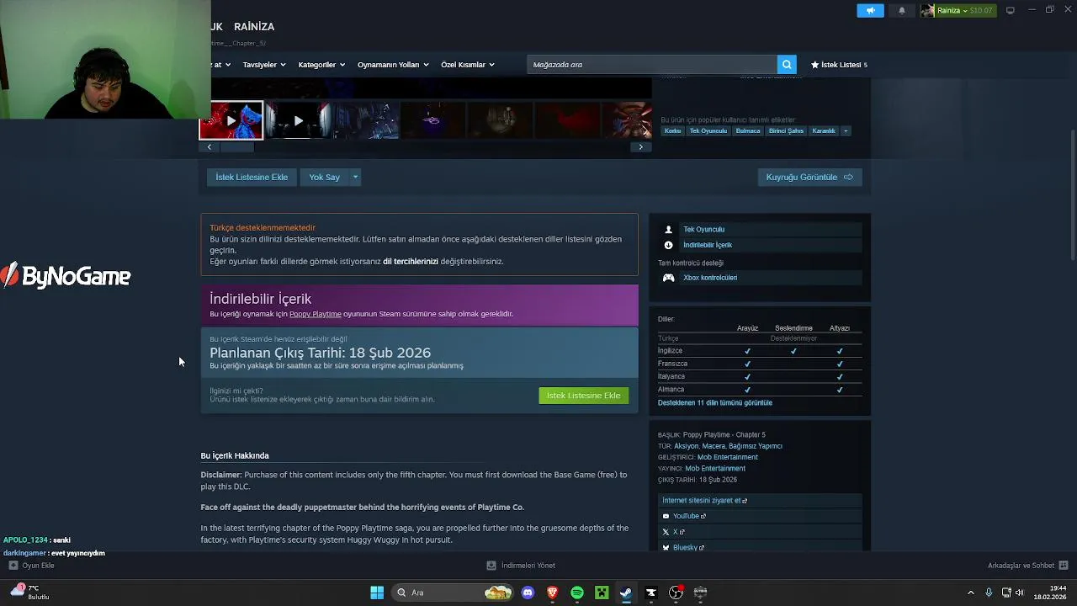Open Oynamanın Yolları dropdown menu

(x=393, y=65)
